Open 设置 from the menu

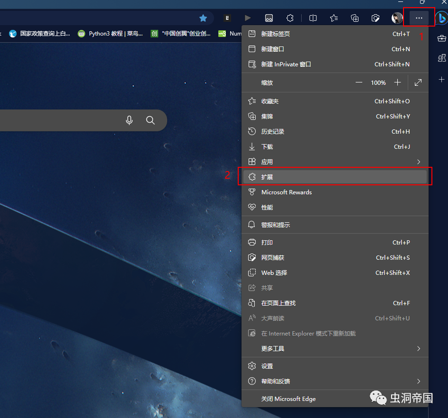(335, 366)
